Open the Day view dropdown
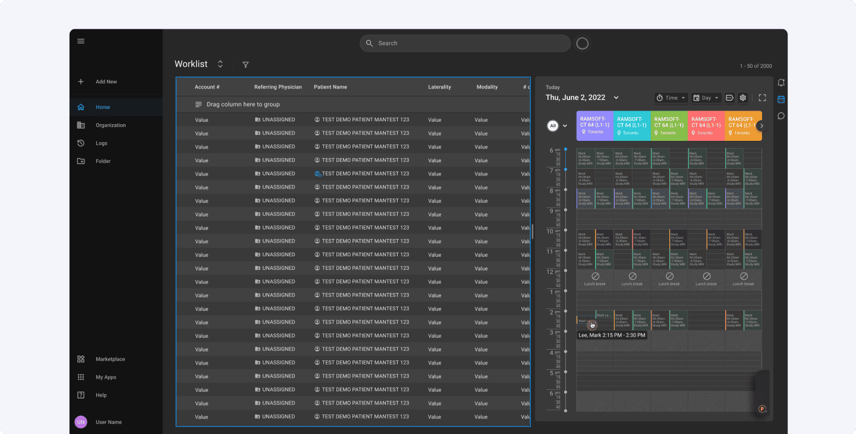Viewport: 856px width, 434px height. (706, 98)
